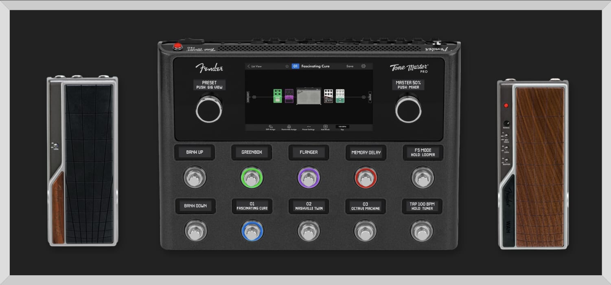Step on the FS Mode footswitch
This screenshot has width=611, height=285.
[423, 178]
